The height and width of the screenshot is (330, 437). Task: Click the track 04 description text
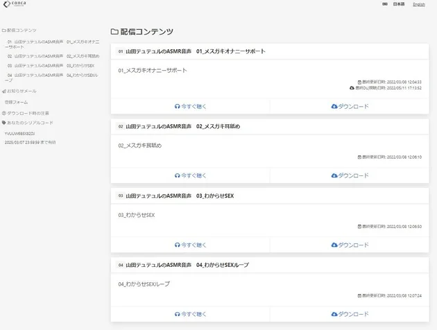(144, 284)
